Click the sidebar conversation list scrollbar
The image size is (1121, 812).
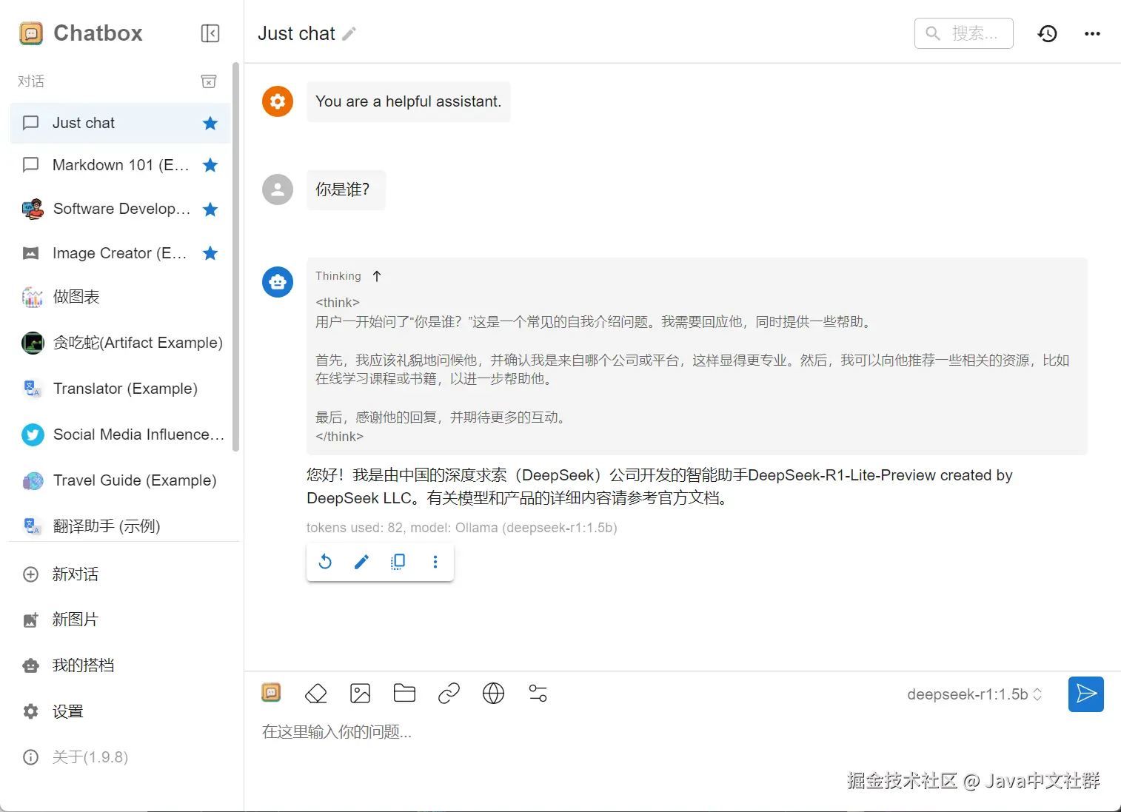click(236, 257)
